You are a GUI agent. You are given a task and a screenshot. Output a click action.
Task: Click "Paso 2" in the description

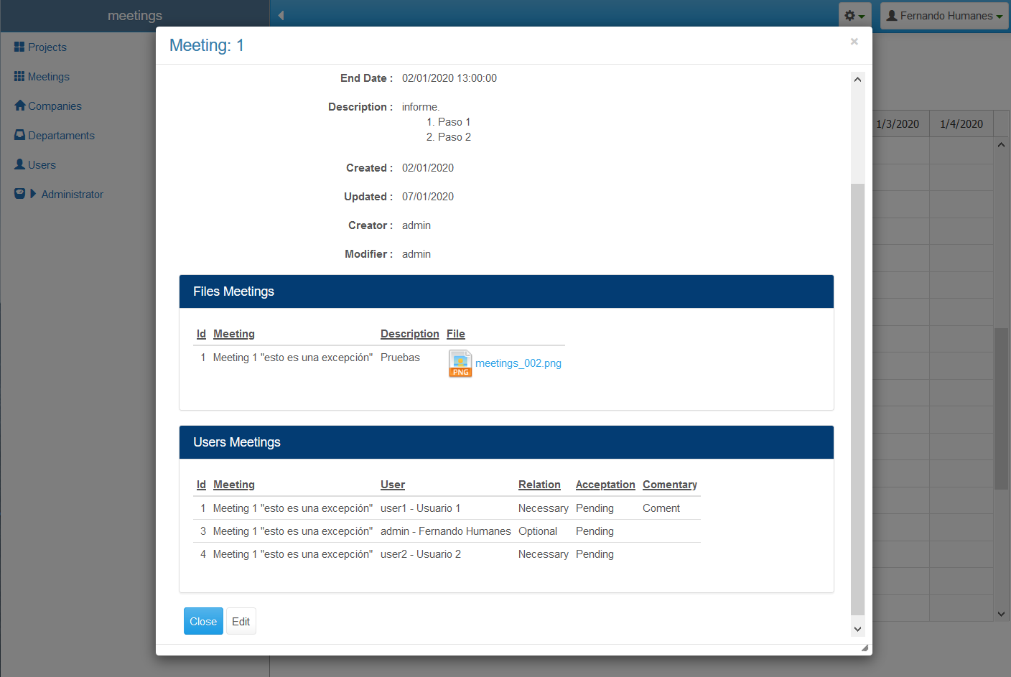(455, 137)
